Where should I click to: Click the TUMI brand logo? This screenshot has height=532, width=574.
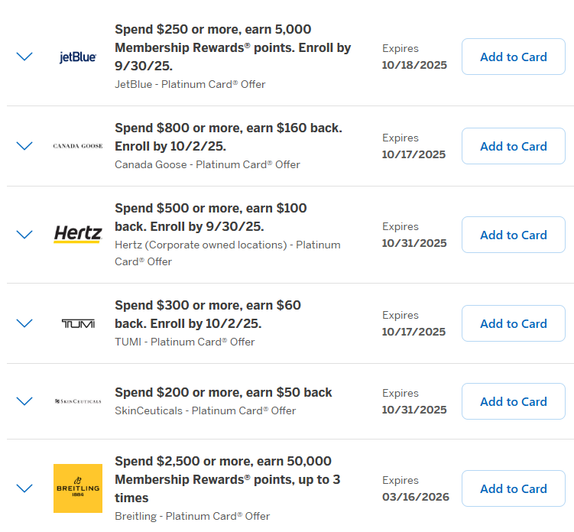(78, 324)
